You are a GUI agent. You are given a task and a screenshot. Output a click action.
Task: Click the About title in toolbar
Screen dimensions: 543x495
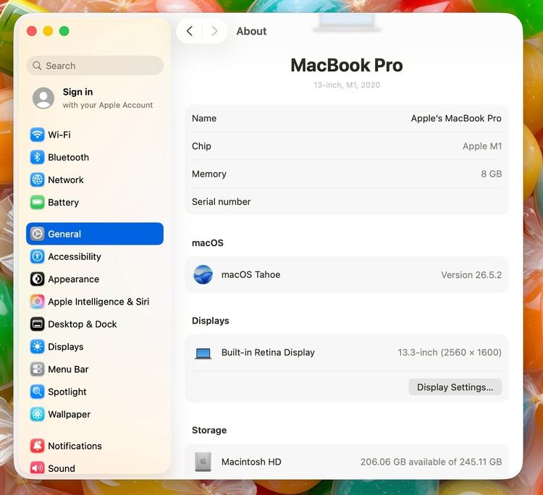pos(251,31)
